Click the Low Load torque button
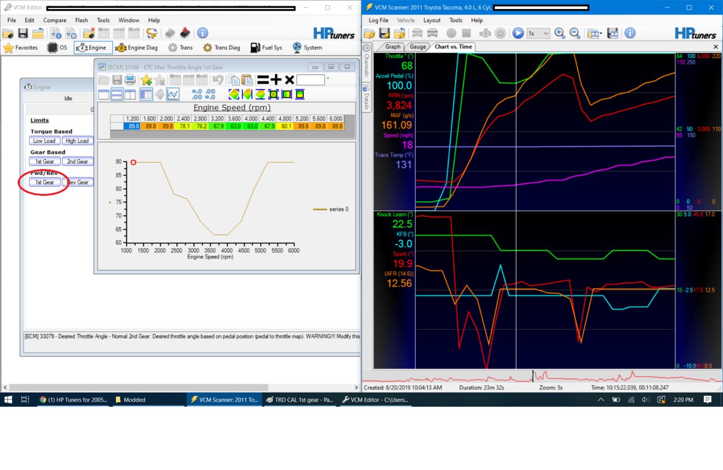Screen dimensions: 723x470 pos(45,141)
